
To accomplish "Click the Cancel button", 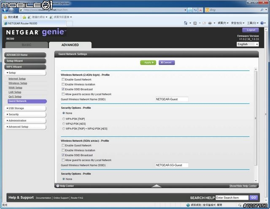I will pos(167,62).
